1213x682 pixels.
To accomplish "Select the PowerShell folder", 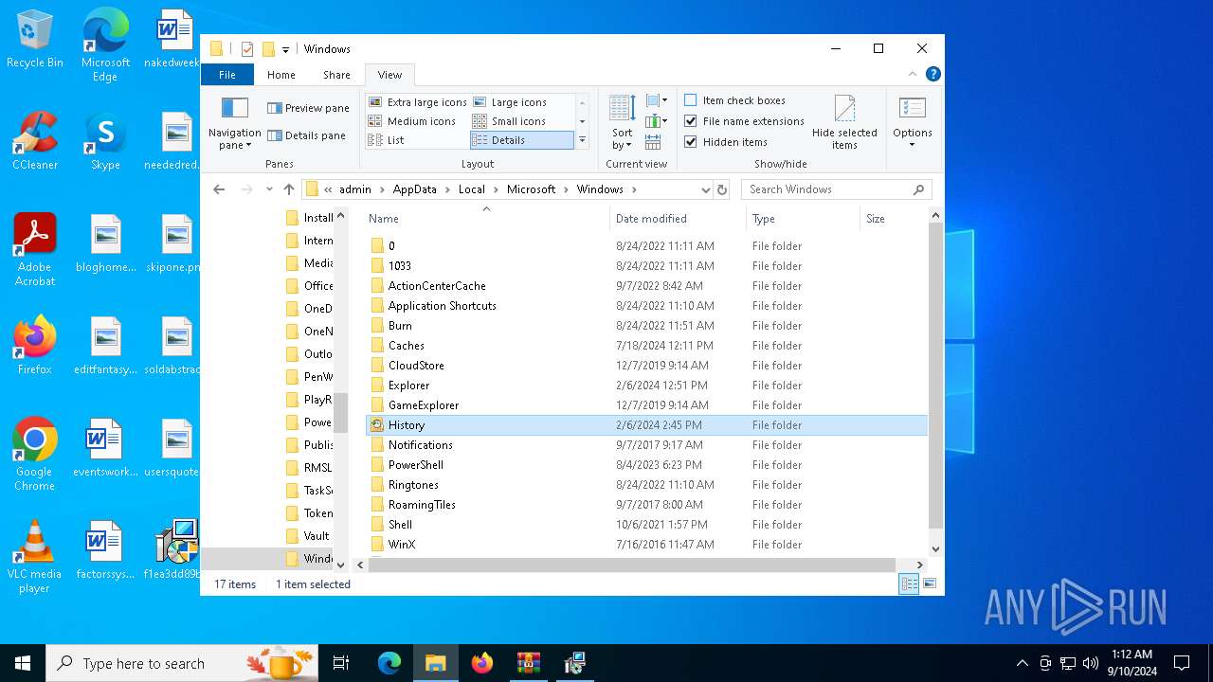I will pos(646,465).
